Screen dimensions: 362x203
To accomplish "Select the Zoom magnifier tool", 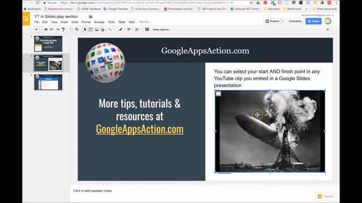I will tap(77, 29).
